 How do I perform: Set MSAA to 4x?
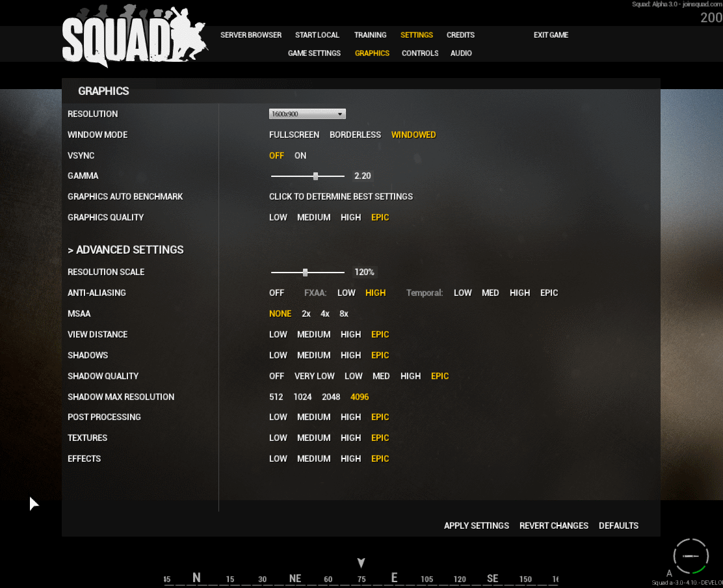(325, 314)
